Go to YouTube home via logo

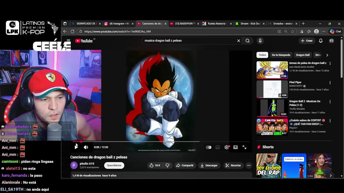click(84, 41)
